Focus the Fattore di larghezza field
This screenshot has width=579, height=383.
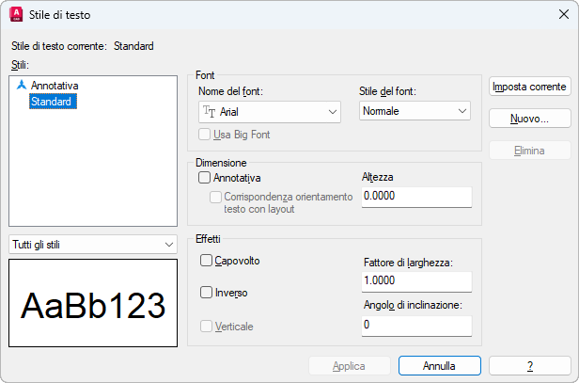pos(415,280)
